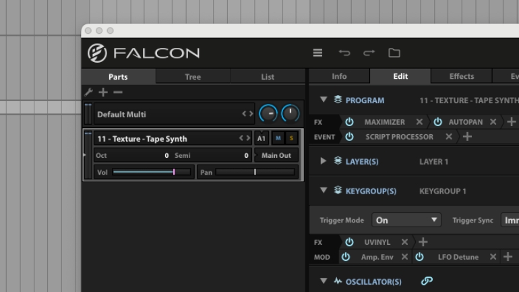
Task: Select the Edit tab
Action: click(x=400, y=76)
